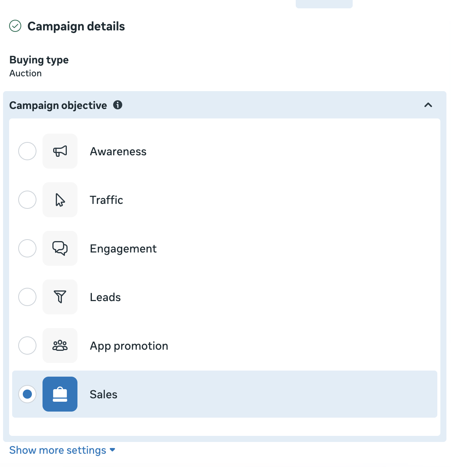Click the Awareness megaphone icon
This screenshot has width=451, height=467.
point(60,151)
